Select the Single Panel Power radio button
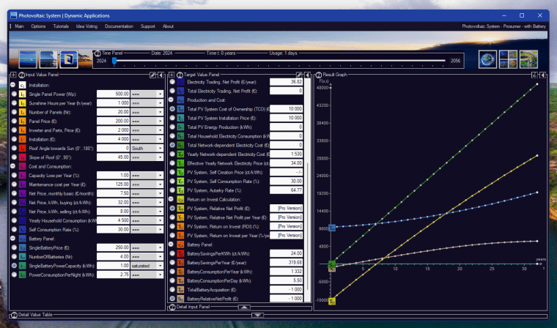 [x=14, y=94]
